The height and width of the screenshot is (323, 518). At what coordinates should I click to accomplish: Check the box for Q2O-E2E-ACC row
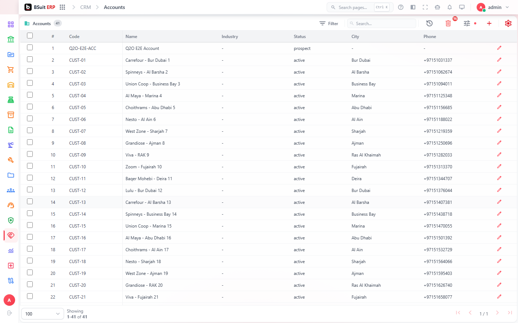(30, 47)
